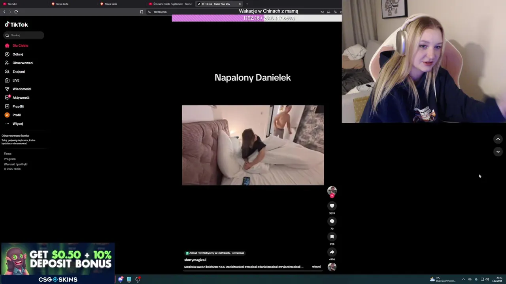Click the orange profile avatar icon
Viewport: 506px width, 284px height.
click(x=7, y=115)
